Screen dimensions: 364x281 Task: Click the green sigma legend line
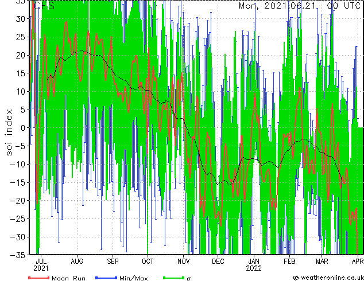[173, 278]
